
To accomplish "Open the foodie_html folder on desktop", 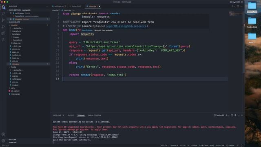I will (x=252, y=22).
